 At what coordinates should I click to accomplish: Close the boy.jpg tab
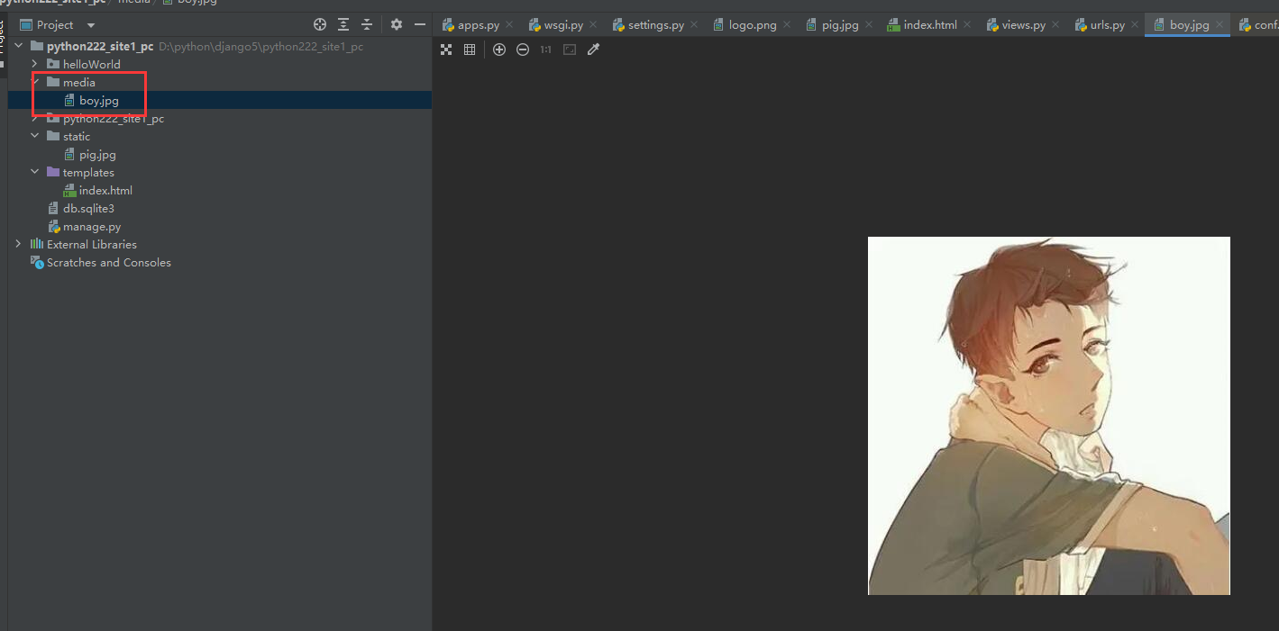(x=1220, y=25)
